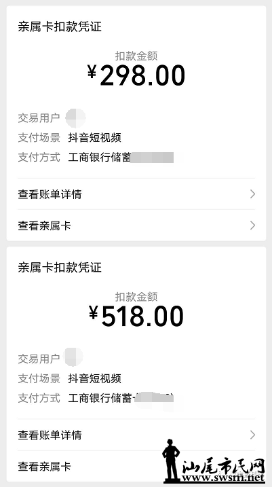Select 抖音短视频 payment scene in ¥518.00 card
The height and width of the screenshot is (487, 272).
(x=94, y=378)
